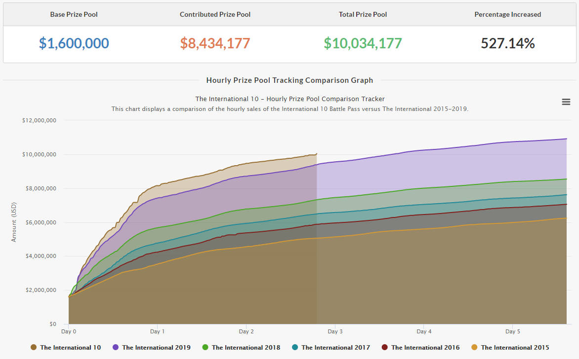Click the $8,434,177 contributed prize pool value
This screenshot has width=579, height=359.
[x=215, y=43]
